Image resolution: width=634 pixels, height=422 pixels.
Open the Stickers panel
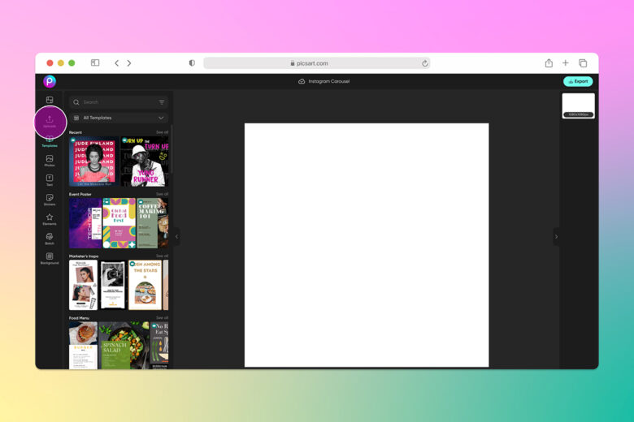pyautogui.click(x=50, y=200)
